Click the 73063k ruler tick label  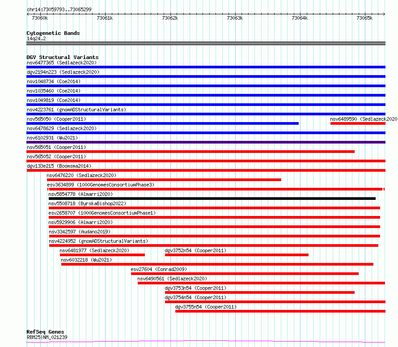click(x=235, y=18)
